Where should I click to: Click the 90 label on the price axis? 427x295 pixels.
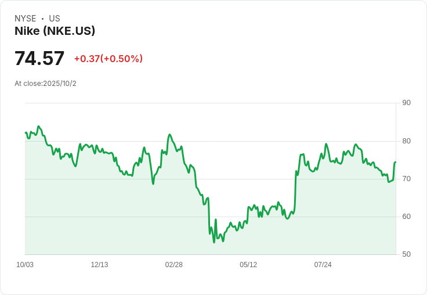tap(406, 103)
